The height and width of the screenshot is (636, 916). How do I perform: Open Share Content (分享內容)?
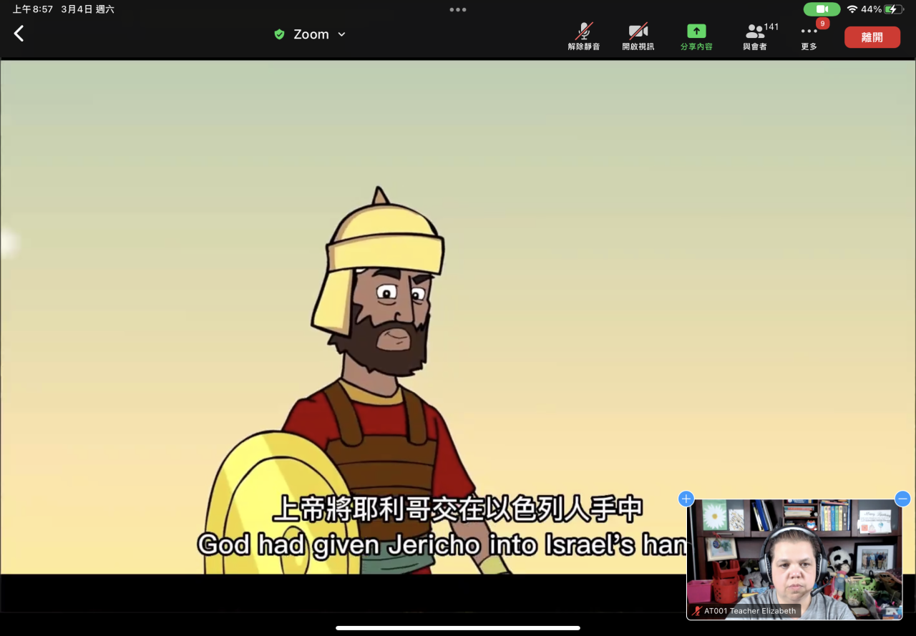696,36
